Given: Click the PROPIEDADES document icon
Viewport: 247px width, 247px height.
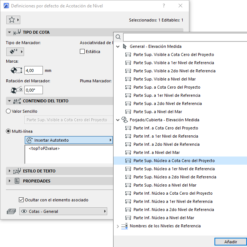Looking at the screenshot, I should click(17, 181).
